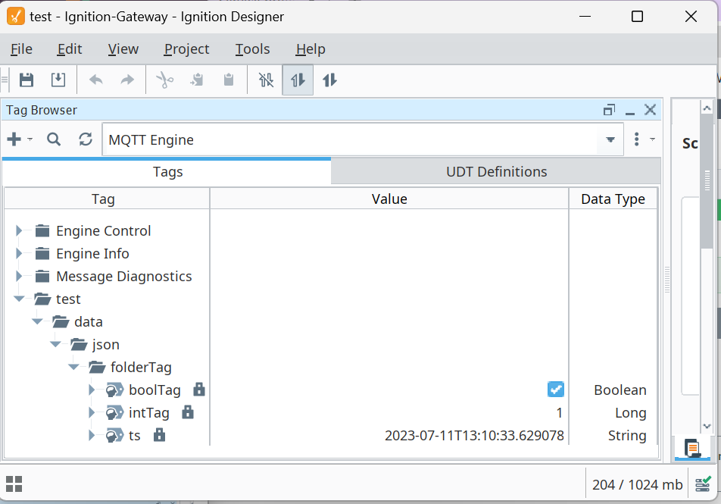
Task: Click the Undo arrow in toolbar
Action: point(95,80)
